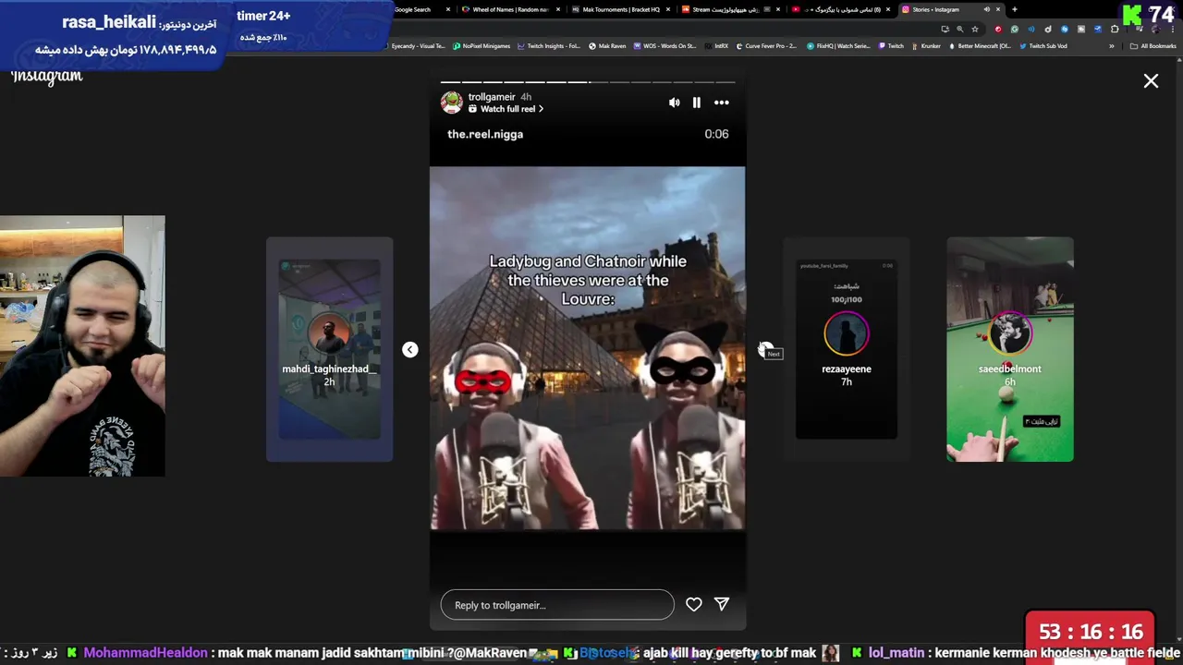1183x665 pixels.
Task: Close the Wheel of Names tab
Action: click(557, 9)
